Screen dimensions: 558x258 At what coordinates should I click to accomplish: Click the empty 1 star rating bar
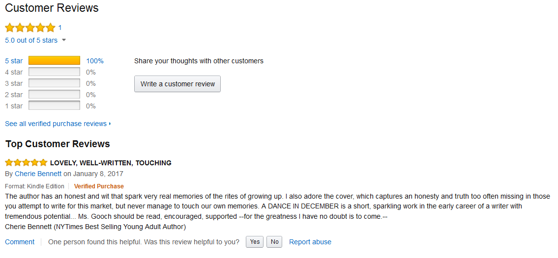point(54,106)
